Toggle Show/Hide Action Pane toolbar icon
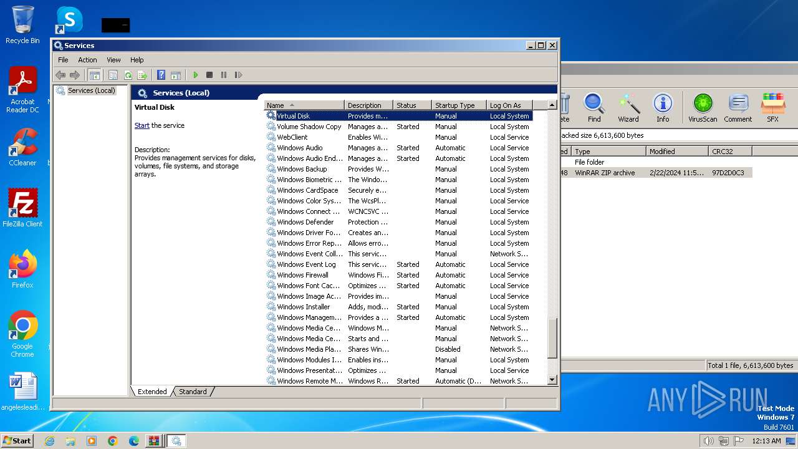This screenshot has width=798, height=449. (176, 75)
